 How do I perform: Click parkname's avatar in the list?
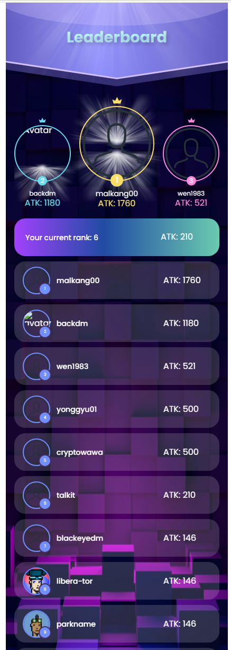pos(36,623)
